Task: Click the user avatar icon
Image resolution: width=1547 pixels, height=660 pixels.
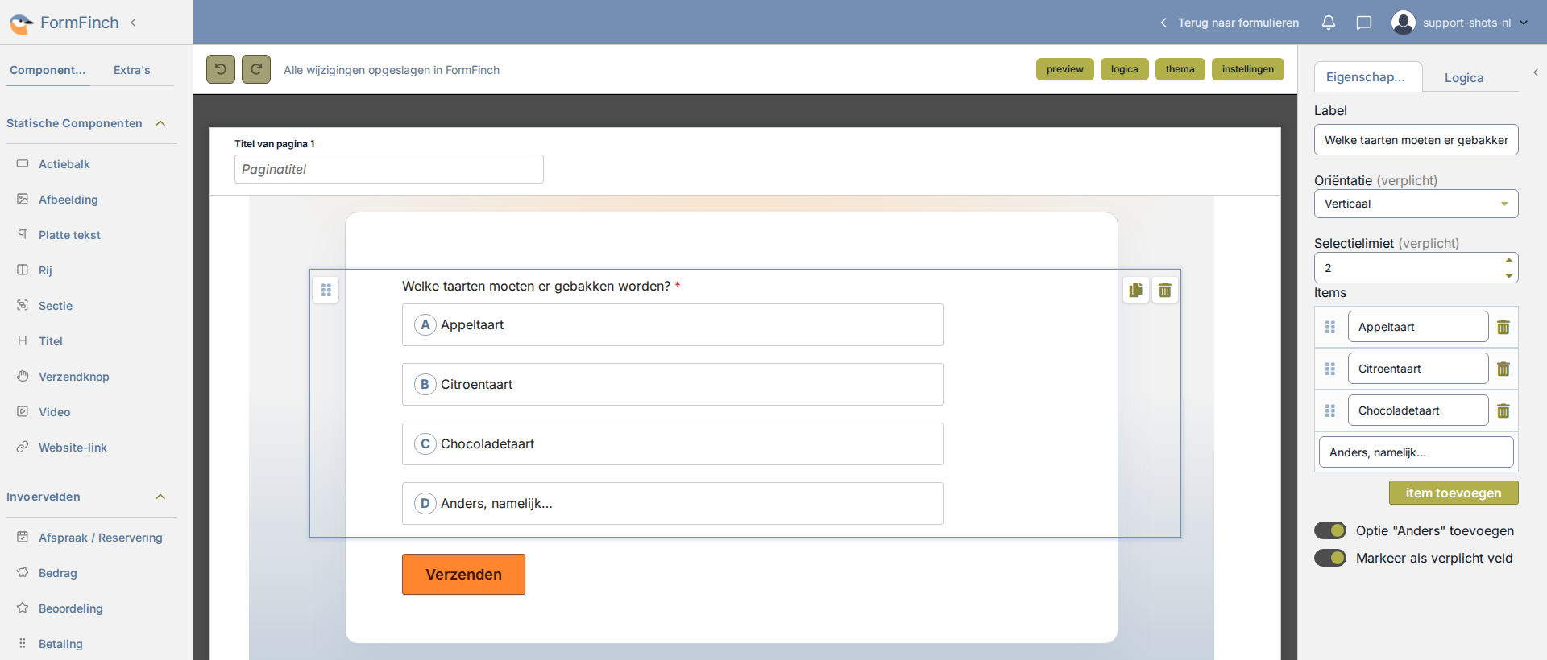Action: click(1404, 23)
